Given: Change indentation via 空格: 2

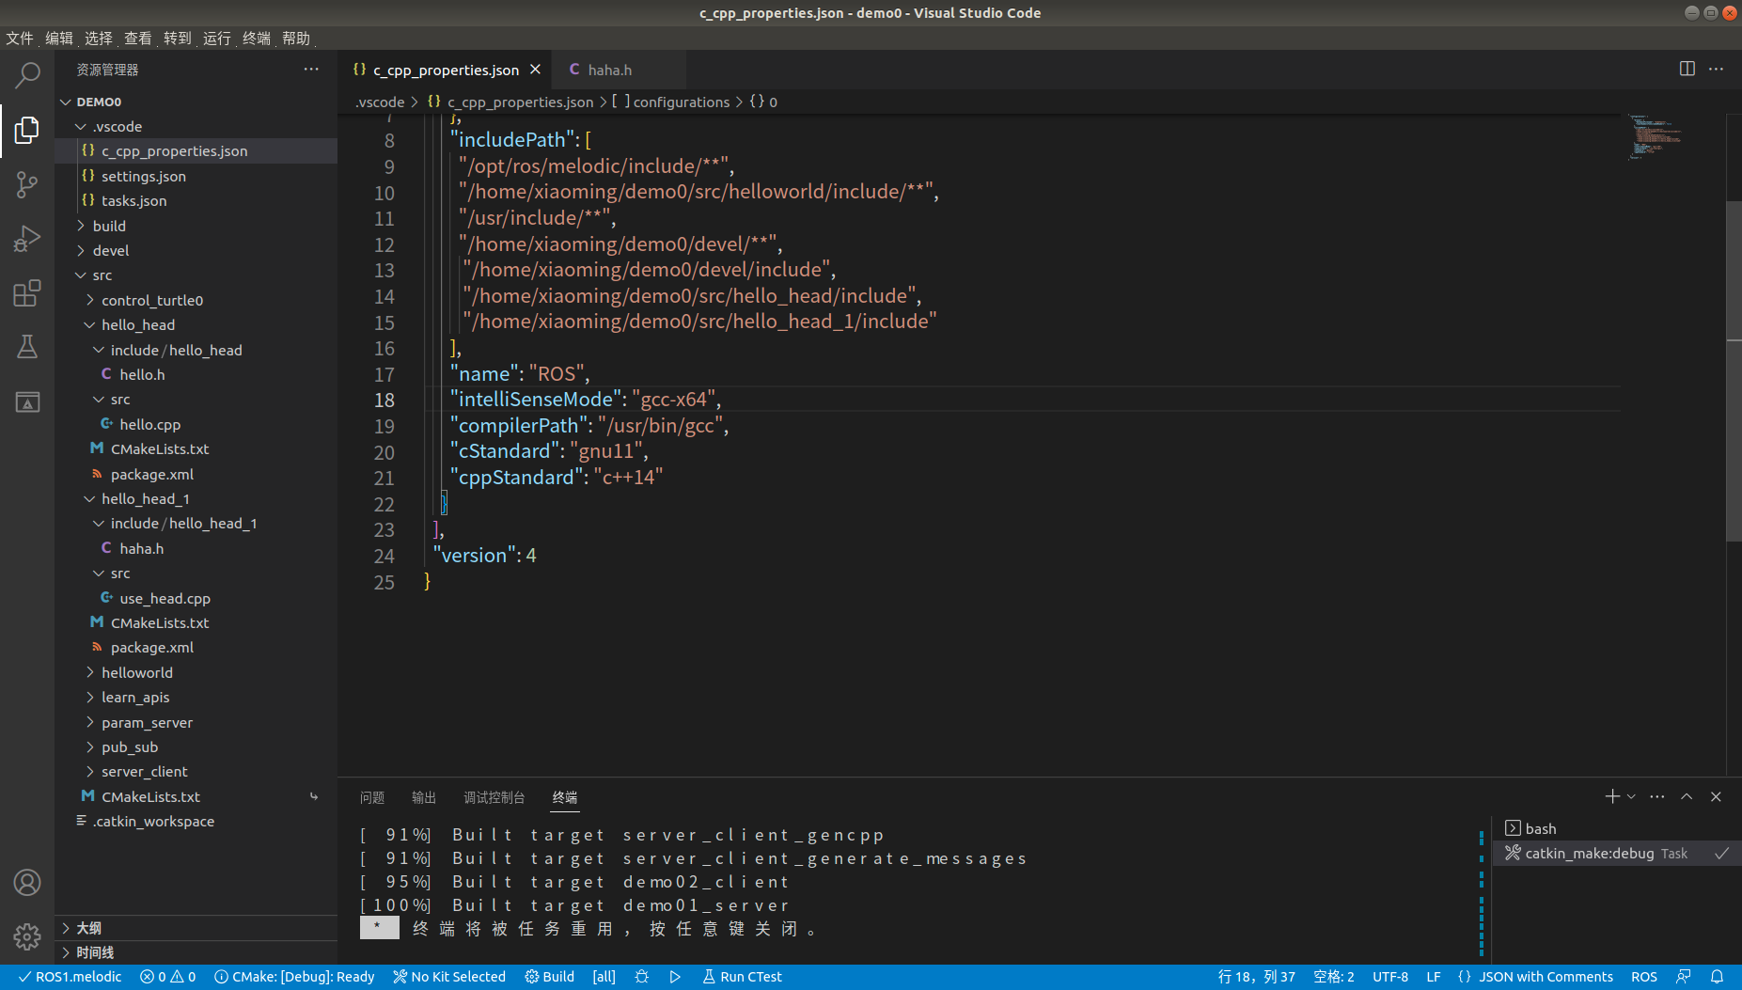Looking at the screenshot, I should pyautogui.click(x=1333, y=977).
